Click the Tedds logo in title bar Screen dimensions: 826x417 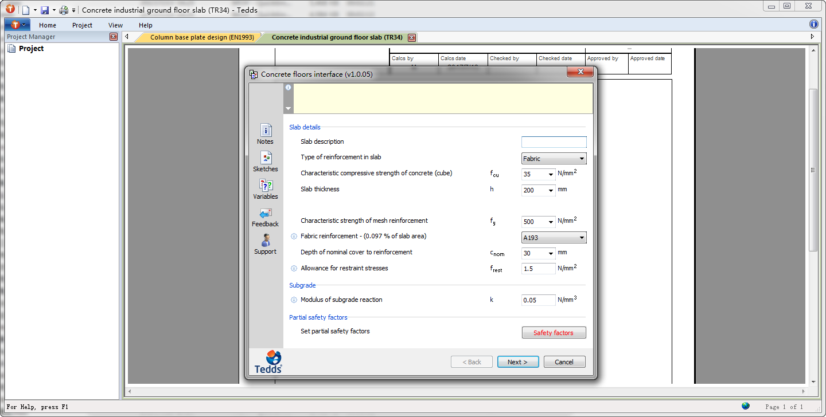click(10, 9)
